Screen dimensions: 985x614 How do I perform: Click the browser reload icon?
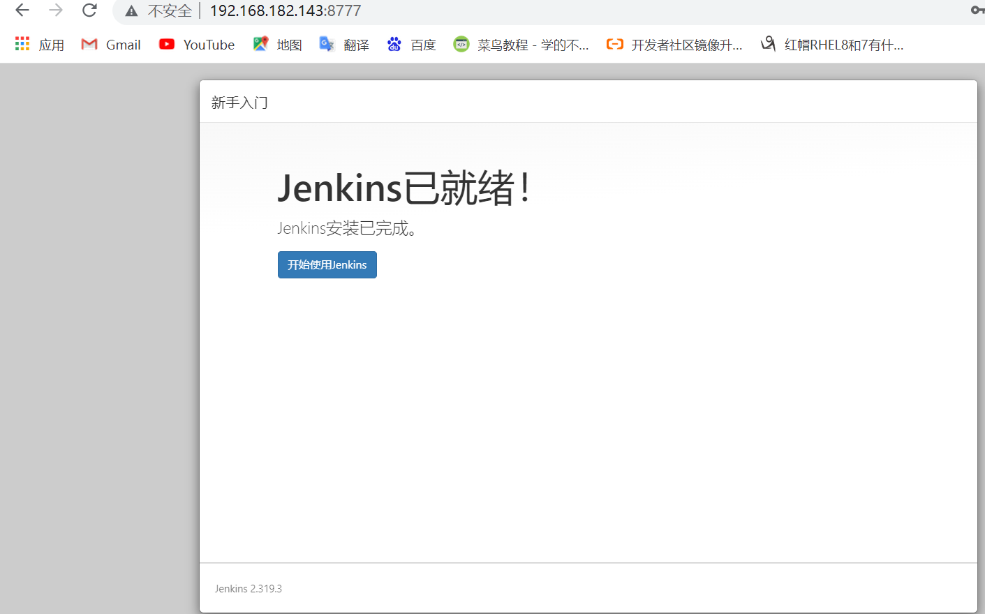coord(89,10)
